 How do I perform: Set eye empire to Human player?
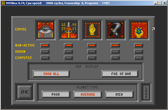coord(45,52)
